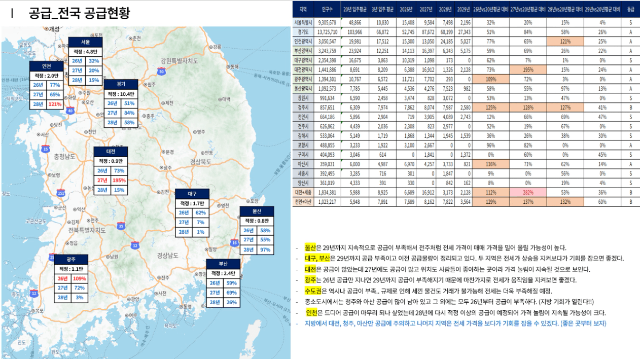640x359 pixels.
Task: Click the 등급 column header
Action: [x=630, y=9]
